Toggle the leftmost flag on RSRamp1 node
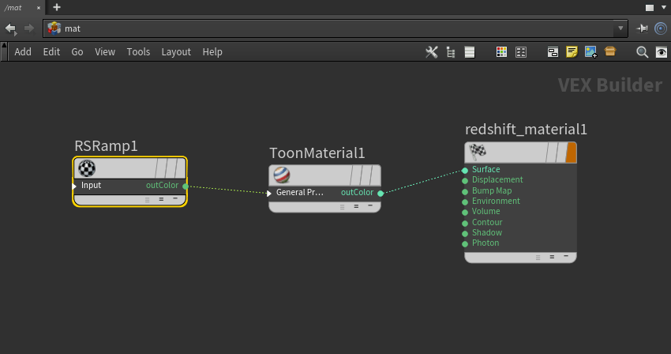 pos(160,168)
